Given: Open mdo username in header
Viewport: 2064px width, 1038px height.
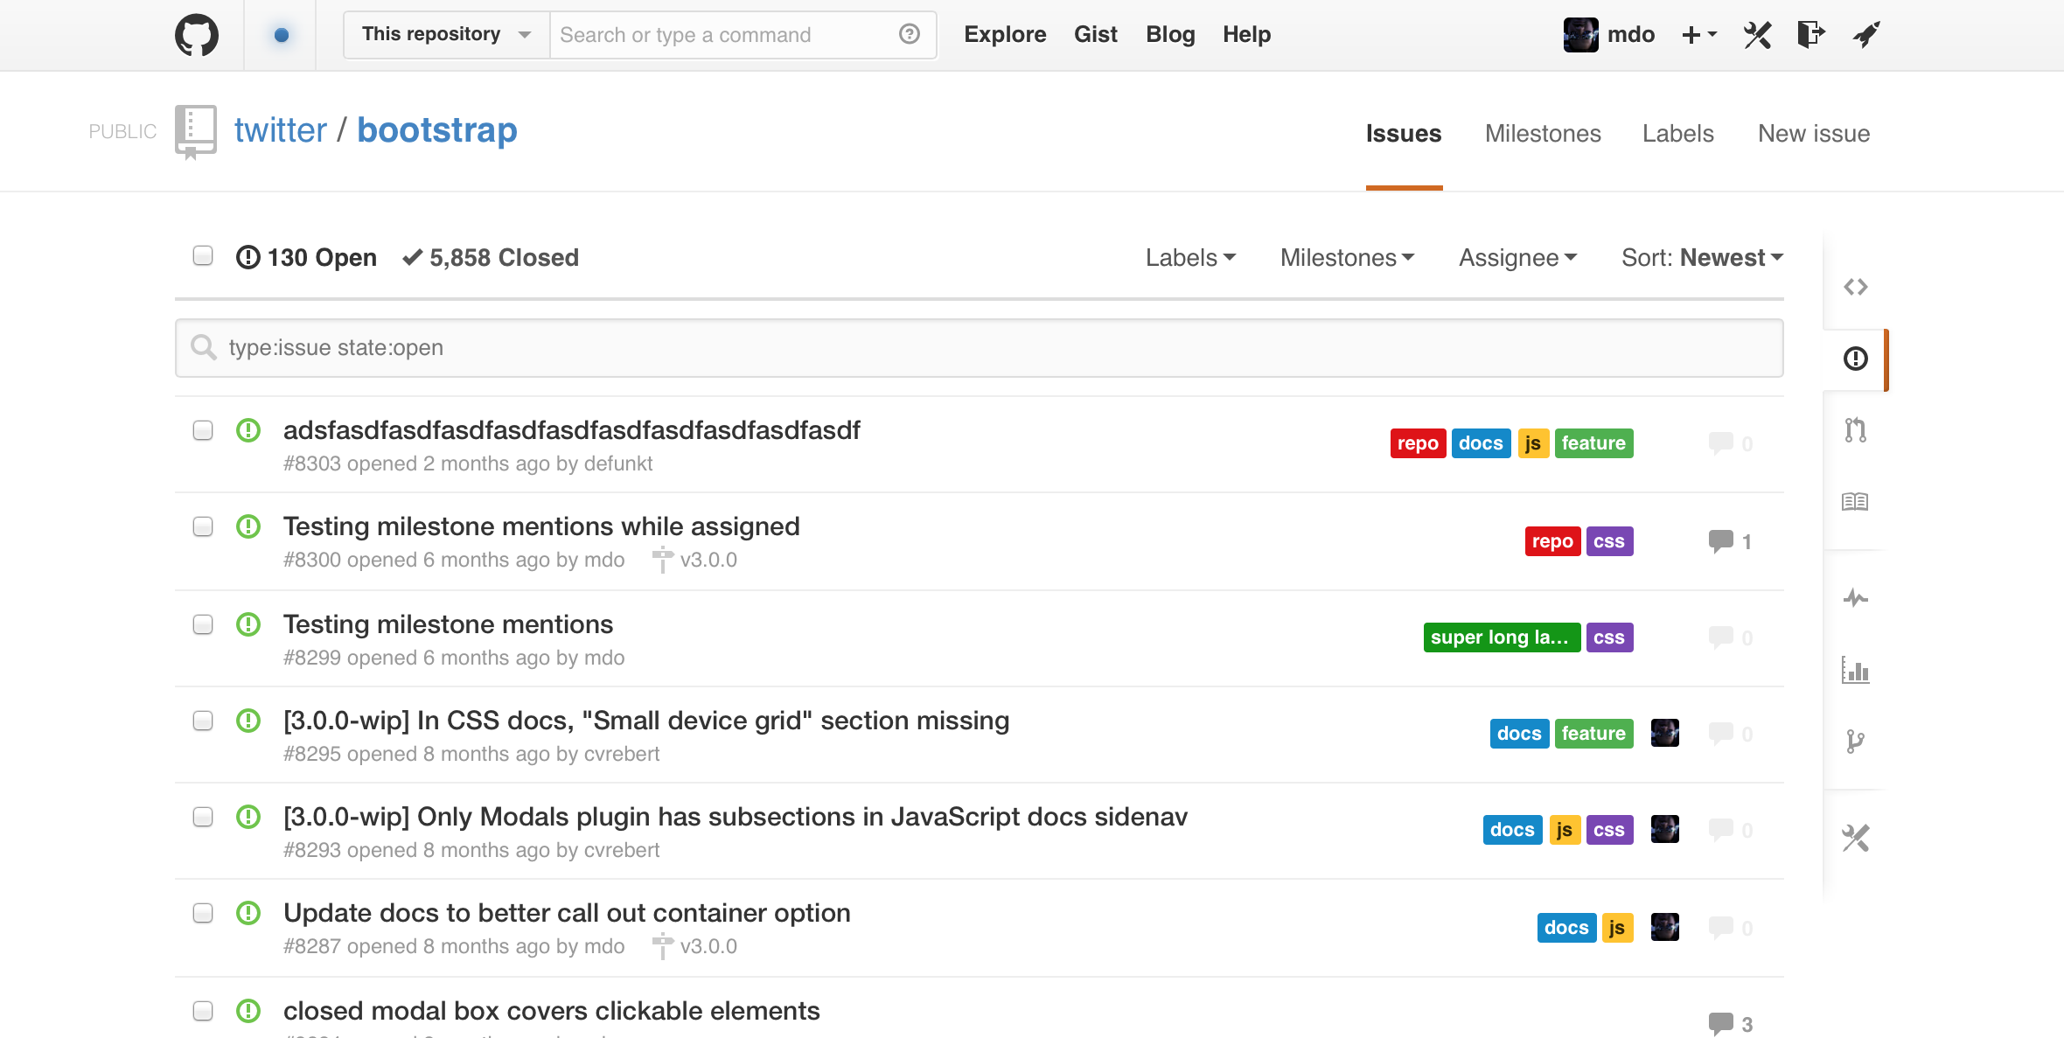Looking at the screenshot, I should coord(1631,35).
